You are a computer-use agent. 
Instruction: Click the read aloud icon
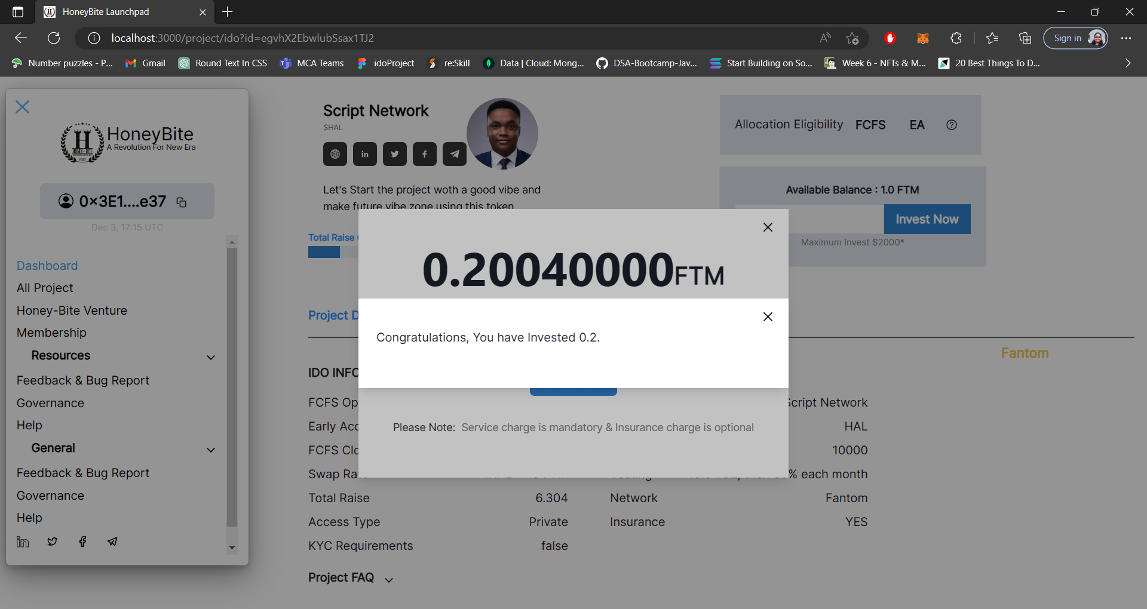[x=825, y=38]
